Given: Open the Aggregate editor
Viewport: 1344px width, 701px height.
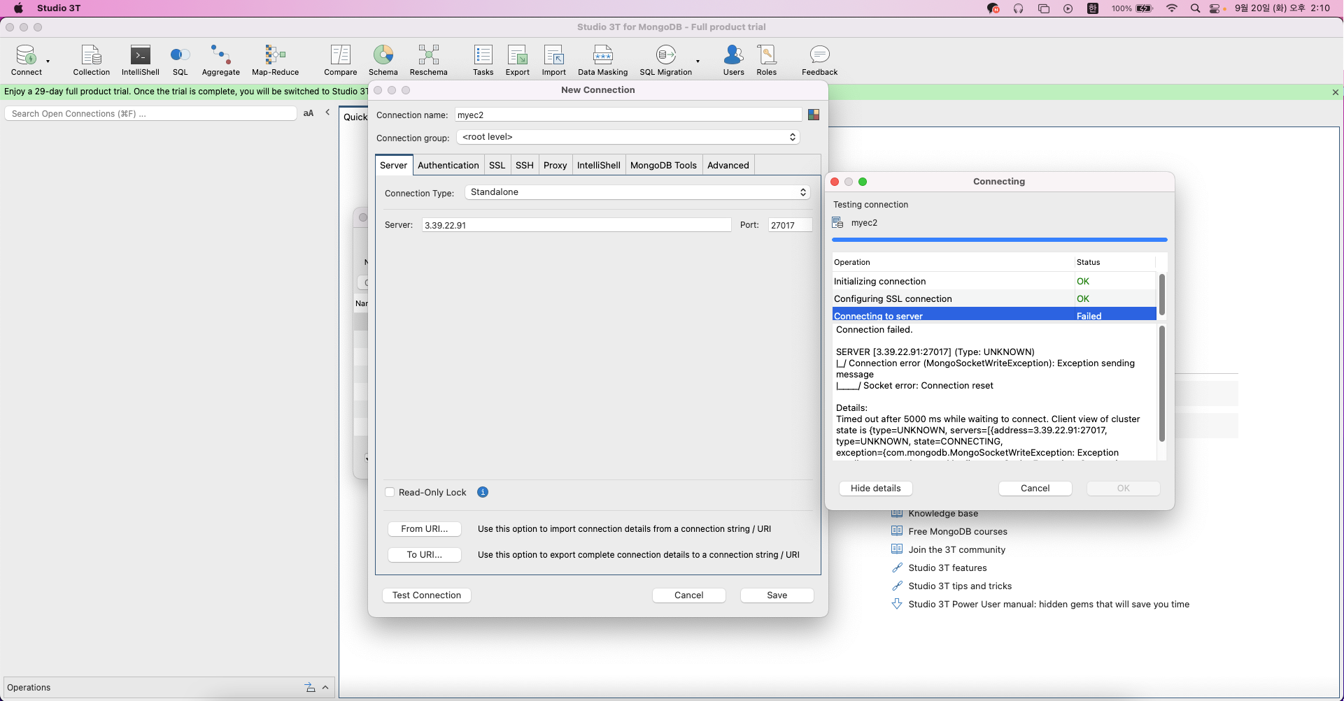Looking at the screenshot, I should (220, 59).
